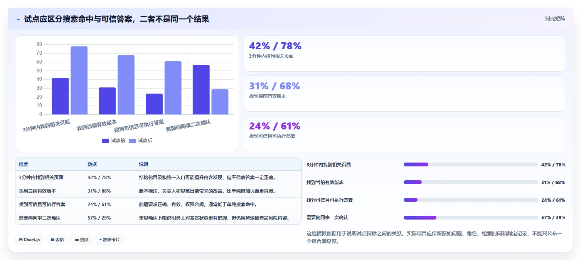Click table data cell 42% / 78%
This screenshot has width=581, height=260.
[x=99, y=178]
